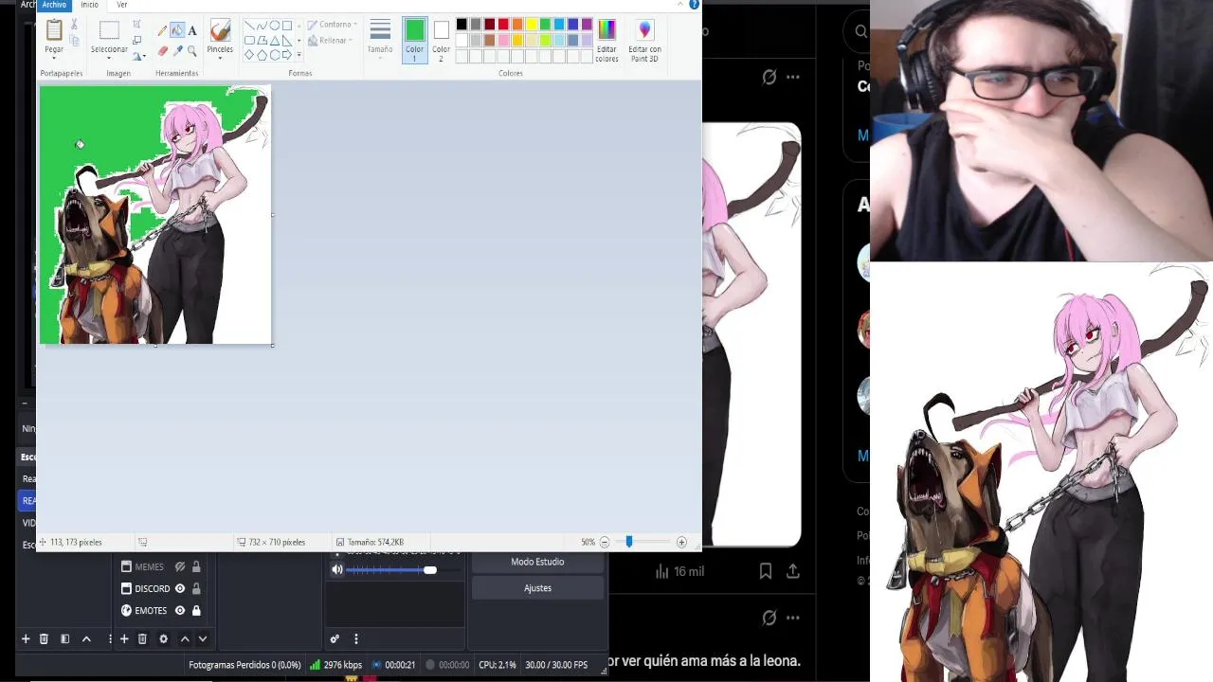The height and width of the screenshot is (682, 1213).
Task: Mute the audio mixer speaker icon in OBS
Action: (336, 569)
